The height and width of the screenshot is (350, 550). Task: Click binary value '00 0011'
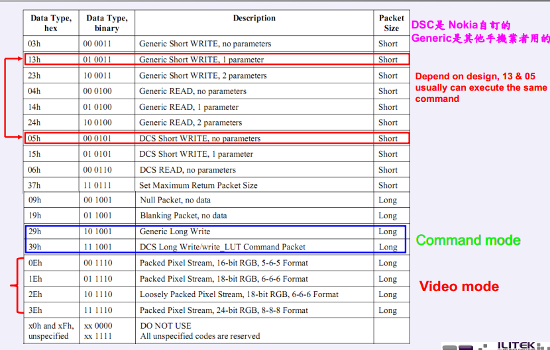tap(97, 44)
